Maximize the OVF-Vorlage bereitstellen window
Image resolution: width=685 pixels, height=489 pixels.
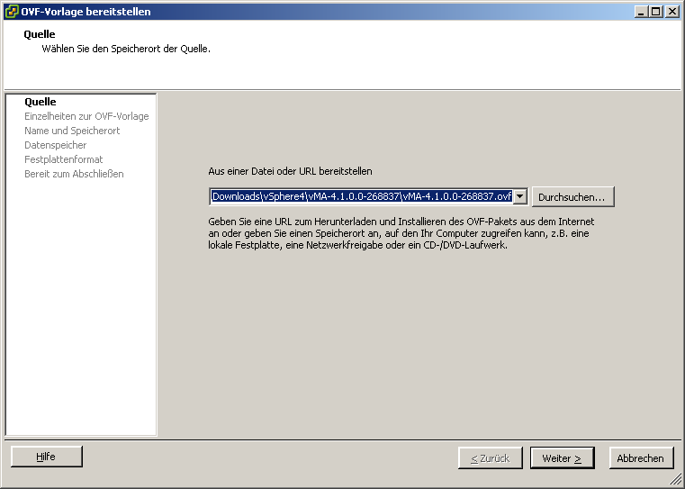656,12
